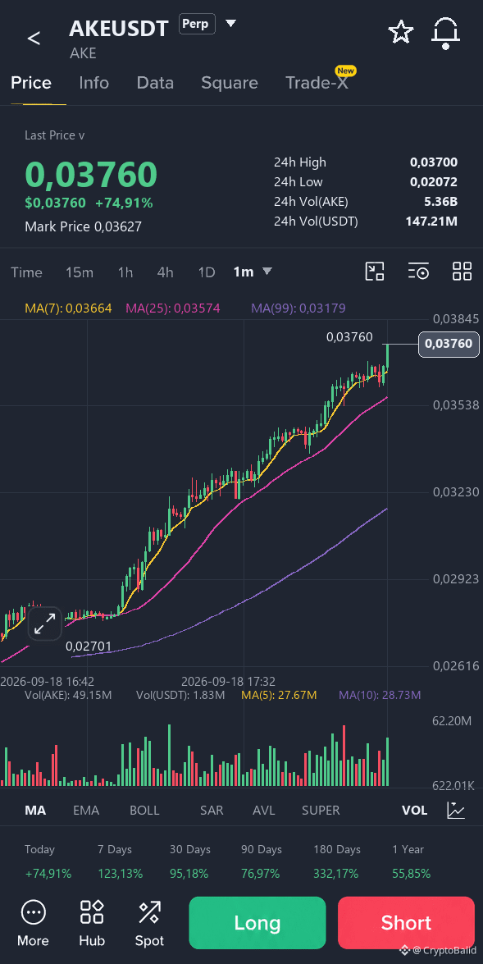Open indicator chart settings icon beside VOL
Viewport: 483px width, 964px height.
click(455, 811)
